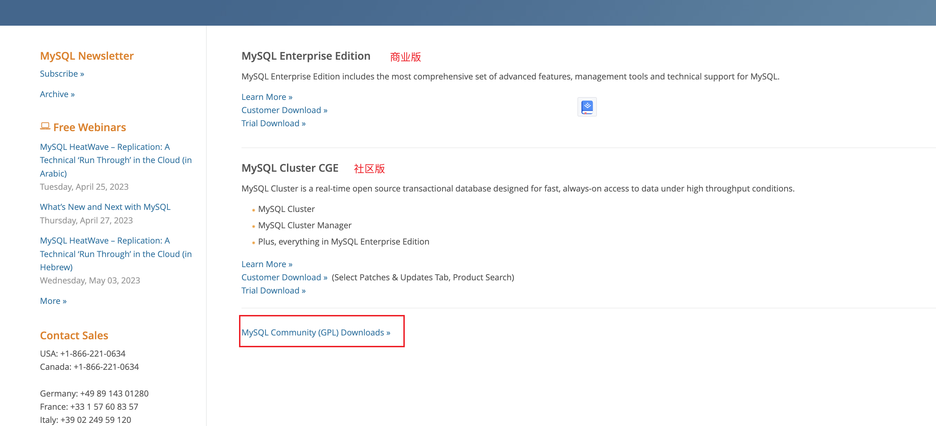The height and width of the screenshot is (426, 936).
Task: Click Customer Download under Enterprise Edition
Action: click(x=284, y=110)
